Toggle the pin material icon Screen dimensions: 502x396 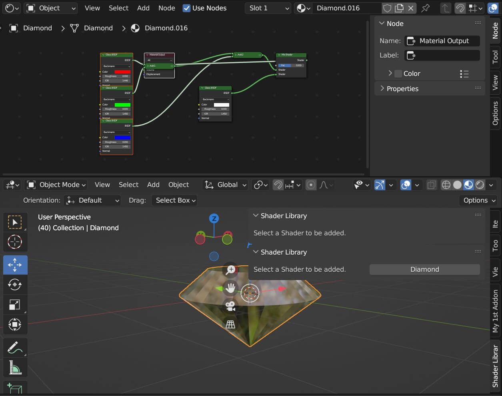pyautogui.click(x=426, y=8)
